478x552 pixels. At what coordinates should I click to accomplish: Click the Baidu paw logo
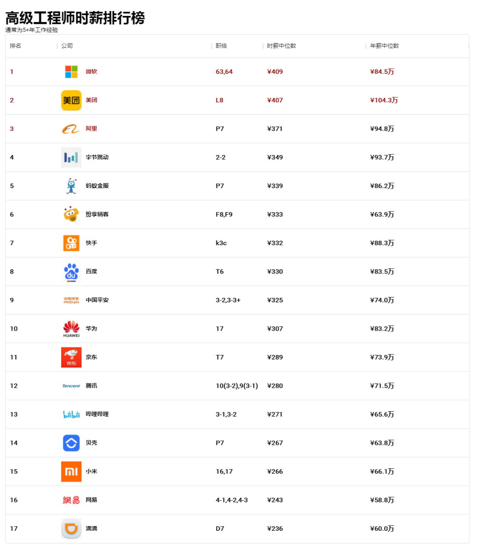(x=71, y=272)
